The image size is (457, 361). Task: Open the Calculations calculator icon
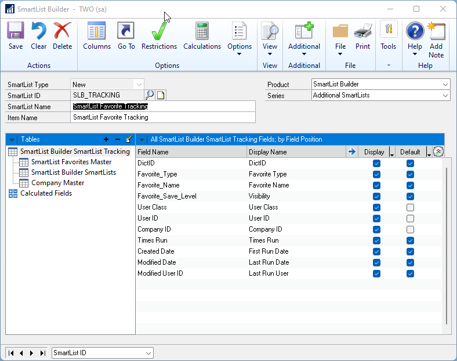(202, 30)
